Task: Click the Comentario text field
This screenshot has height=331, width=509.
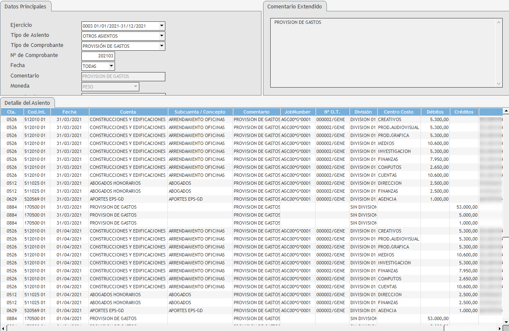Action: (123, 77)
